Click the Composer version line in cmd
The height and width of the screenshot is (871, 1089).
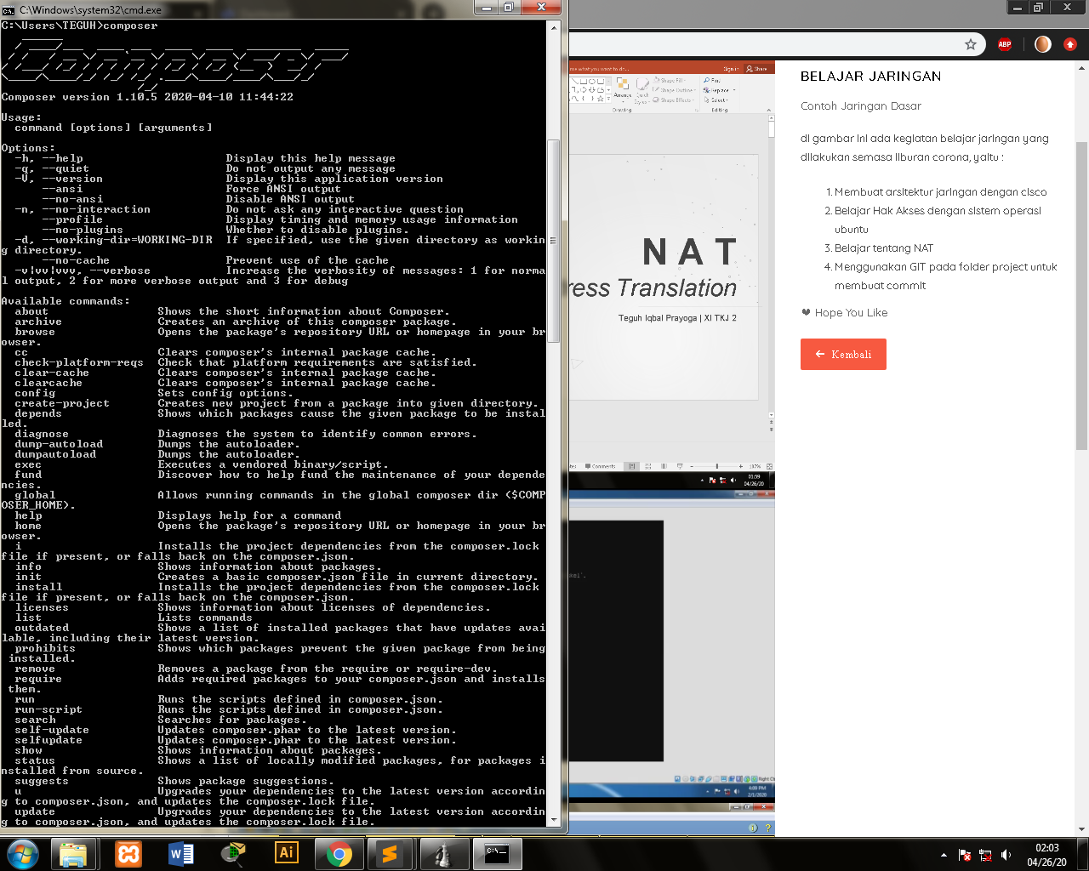tap(147, 97)
